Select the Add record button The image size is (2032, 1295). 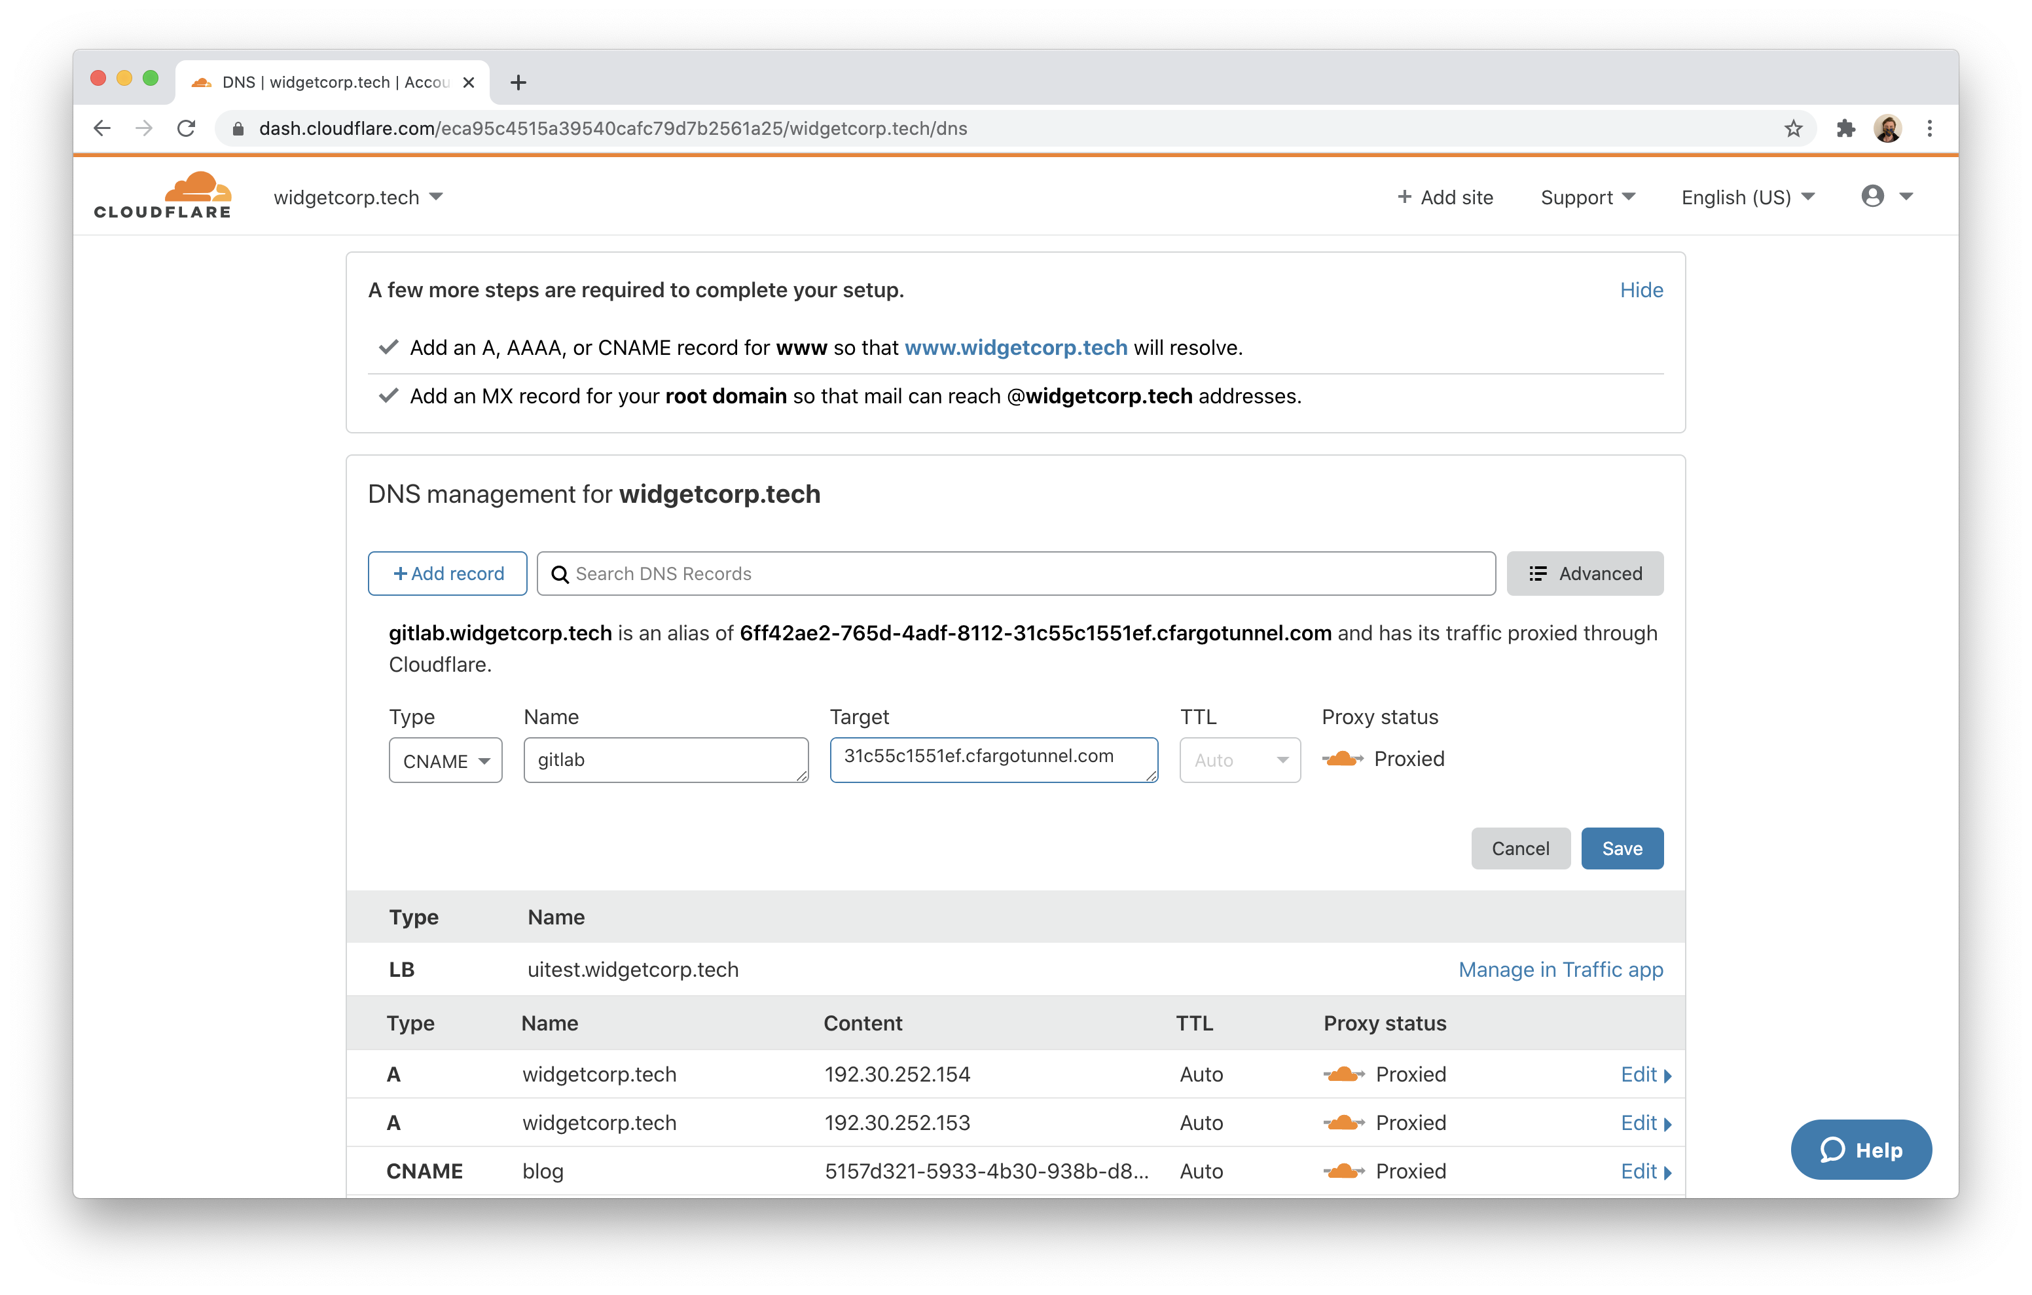(447, 574)
